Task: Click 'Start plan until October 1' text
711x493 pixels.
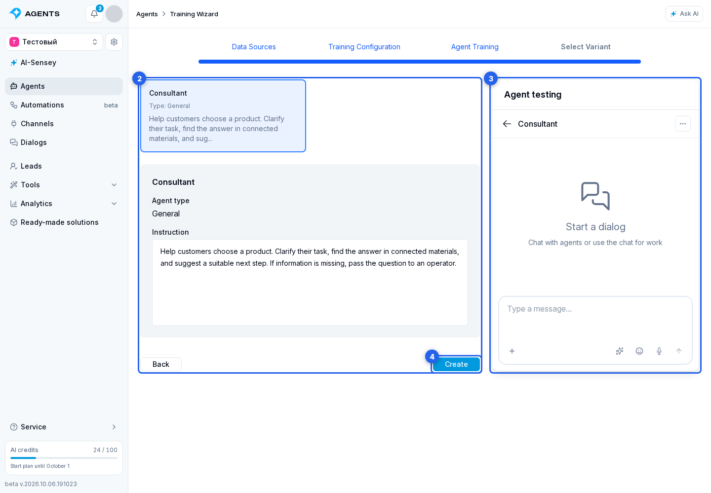Action: point(40,466)
